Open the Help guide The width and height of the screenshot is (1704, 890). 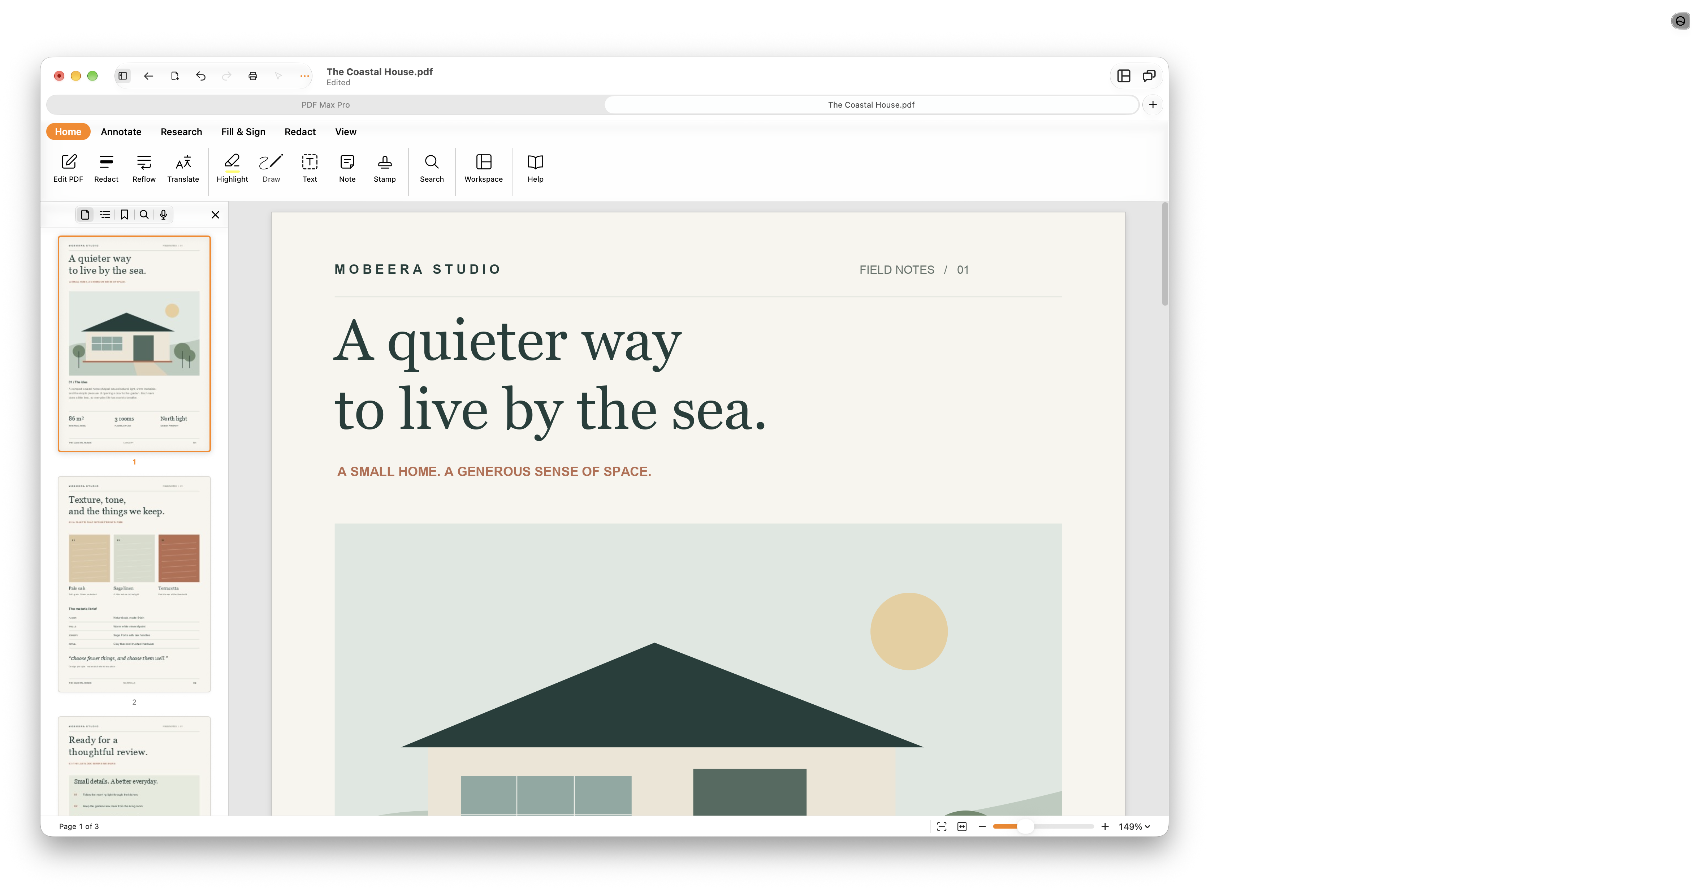pos(535,169)
